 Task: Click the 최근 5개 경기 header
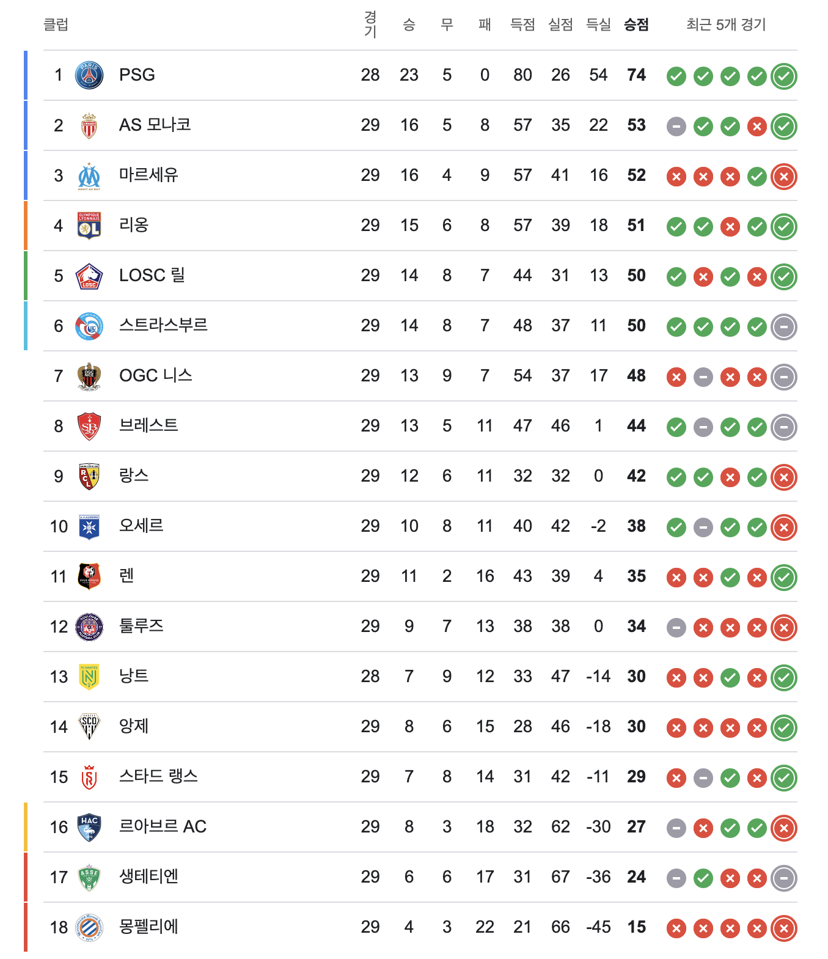[x=726, y=24]
